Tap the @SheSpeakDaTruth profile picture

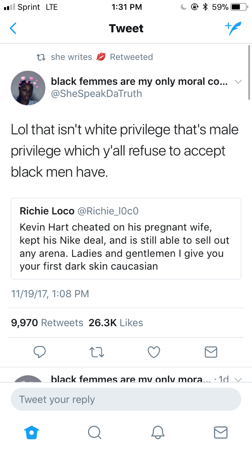pos(28,88)
